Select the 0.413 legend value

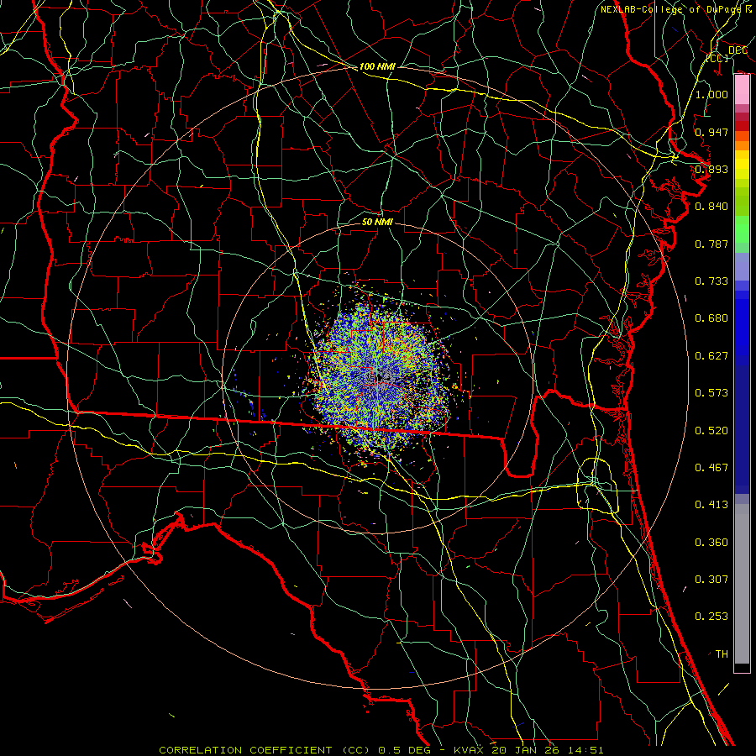[711, 505]
